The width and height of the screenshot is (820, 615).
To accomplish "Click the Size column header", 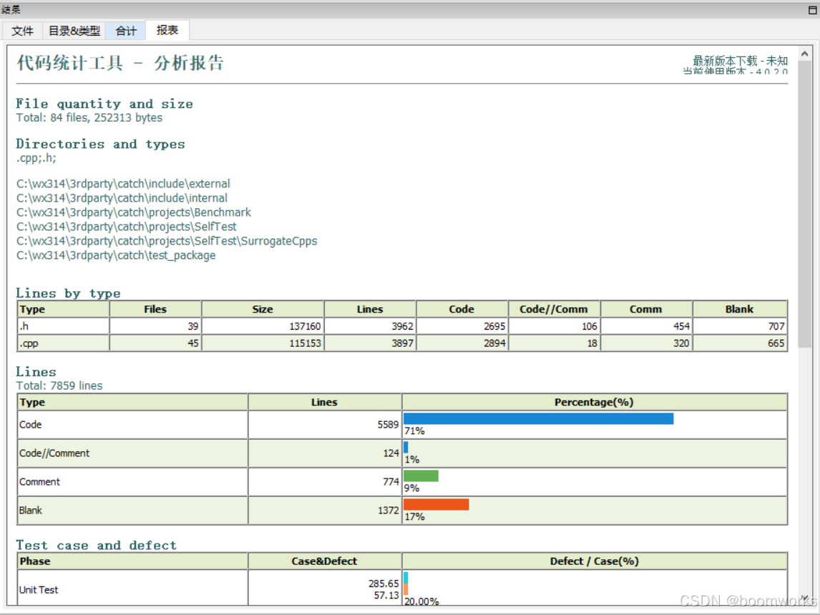I will coord(263,310).
